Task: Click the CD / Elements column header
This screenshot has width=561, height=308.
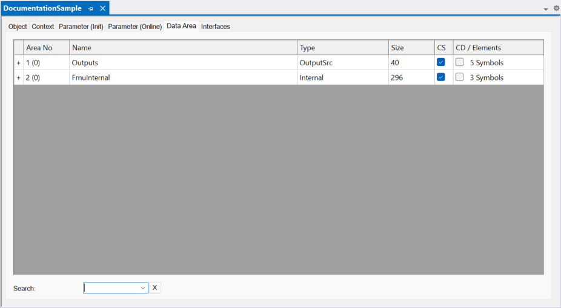Action: 499,48
